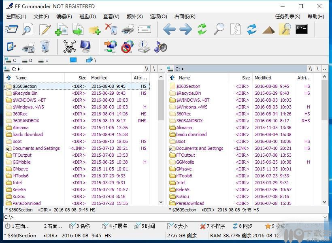
Task: Click the move file green arrow icon
Action: point(78,29)
